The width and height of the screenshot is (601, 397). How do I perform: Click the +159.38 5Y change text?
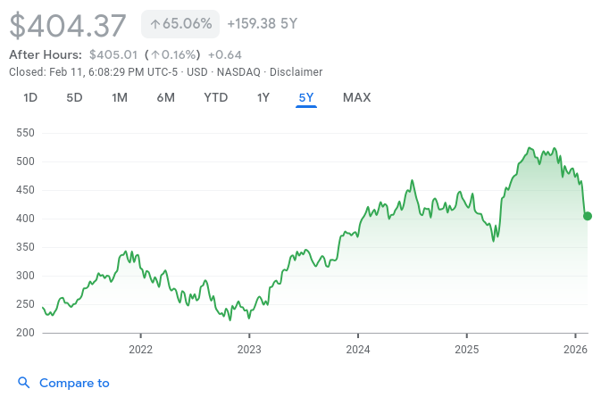point(262,24)
